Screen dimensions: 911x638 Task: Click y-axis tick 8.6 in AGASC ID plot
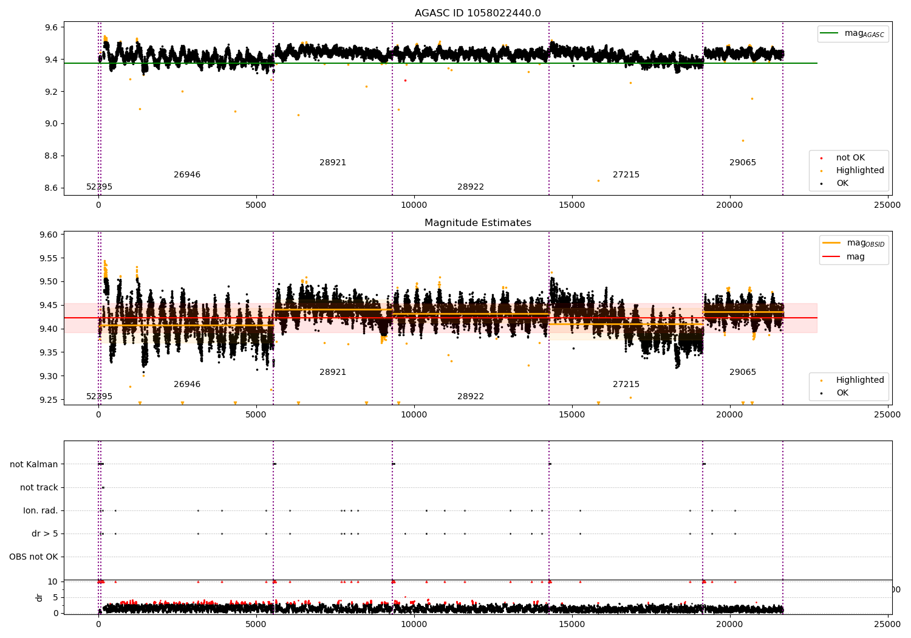51,188
